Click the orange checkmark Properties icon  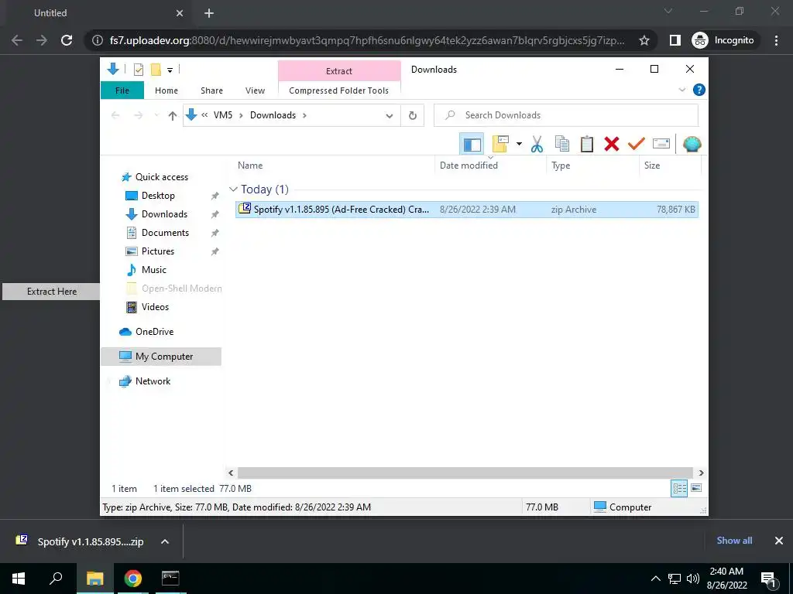[637, 144]
